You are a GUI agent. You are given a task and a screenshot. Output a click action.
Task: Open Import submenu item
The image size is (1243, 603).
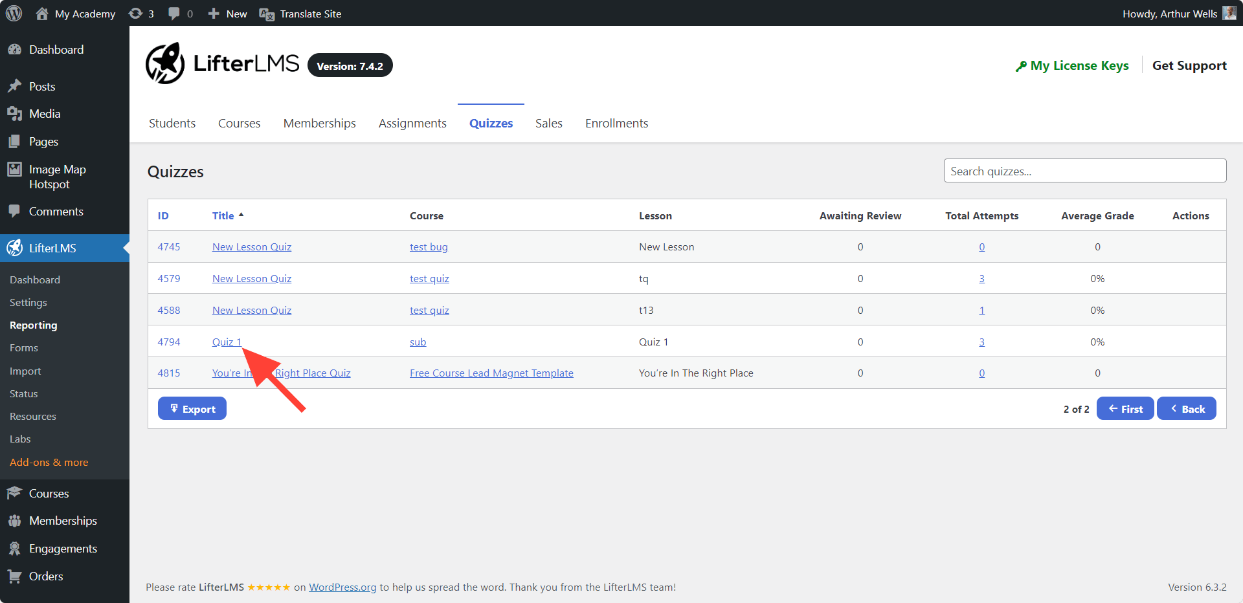(x=25, y=371)
